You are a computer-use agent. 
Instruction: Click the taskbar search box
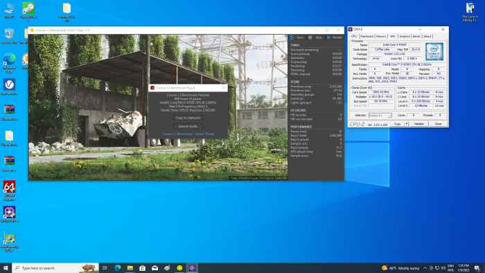(x=55, y=268)
